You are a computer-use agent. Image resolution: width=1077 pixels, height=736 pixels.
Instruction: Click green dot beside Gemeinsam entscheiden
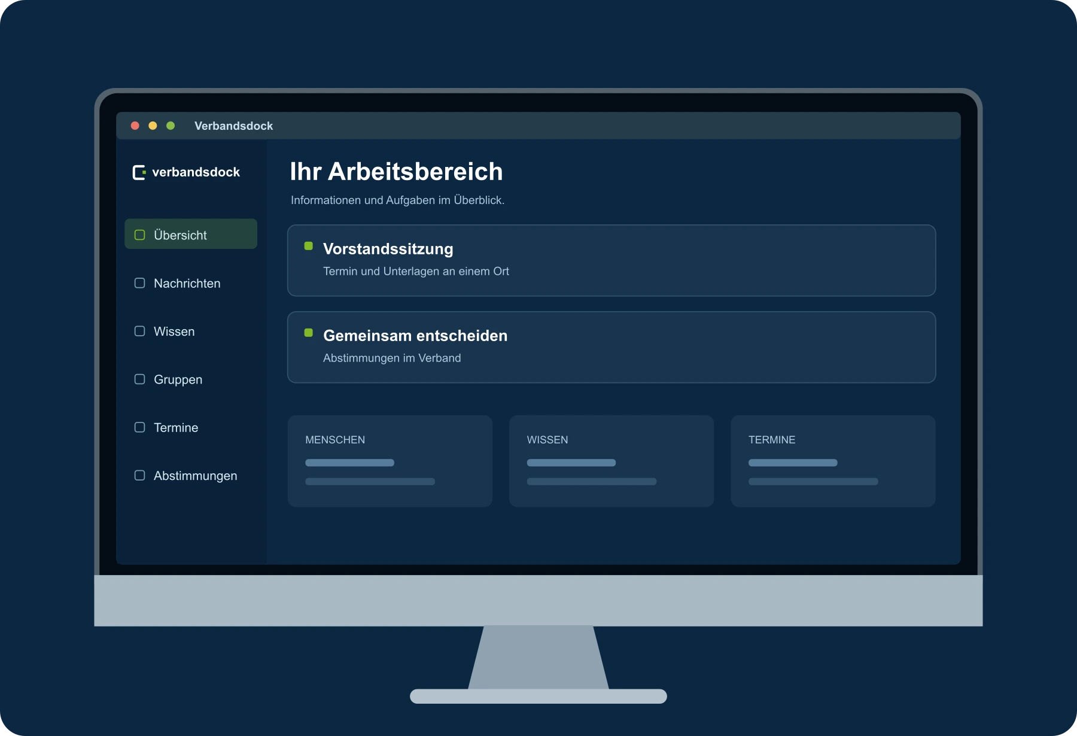pos(309,333)
